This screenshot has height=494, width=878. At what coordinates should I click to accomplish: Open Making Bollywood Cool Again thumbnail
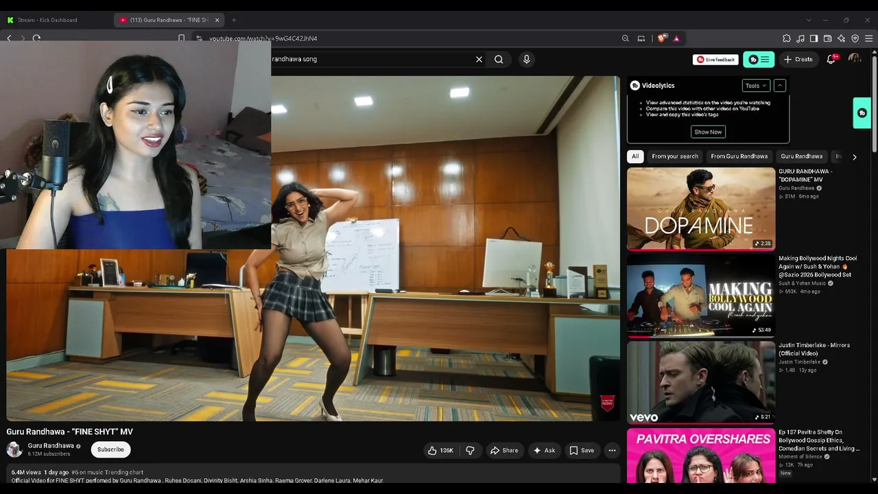701,296
